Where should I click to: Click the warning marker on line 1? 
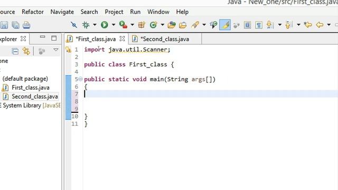68,50
